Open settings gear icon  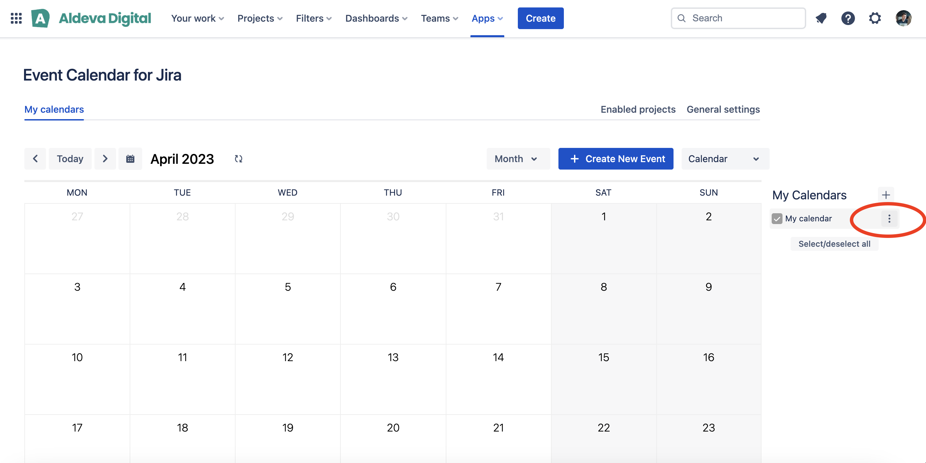[x=875, y=18]
